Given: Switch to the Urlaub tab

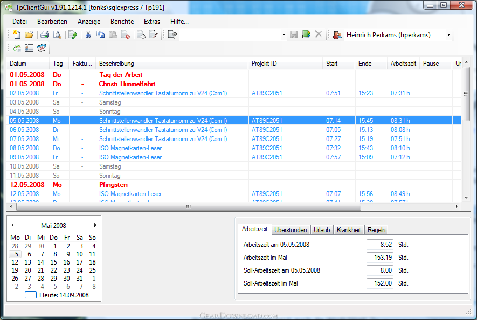Looking at the screenshot, I should [322, 230].
